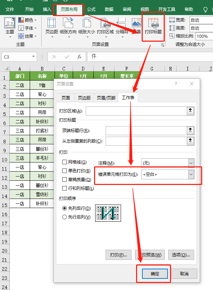Image resolution: width=213 pixels, height=290 pixels.
Task: Click the formula bar cancel X icon
Action: click(x=54, y=57)
